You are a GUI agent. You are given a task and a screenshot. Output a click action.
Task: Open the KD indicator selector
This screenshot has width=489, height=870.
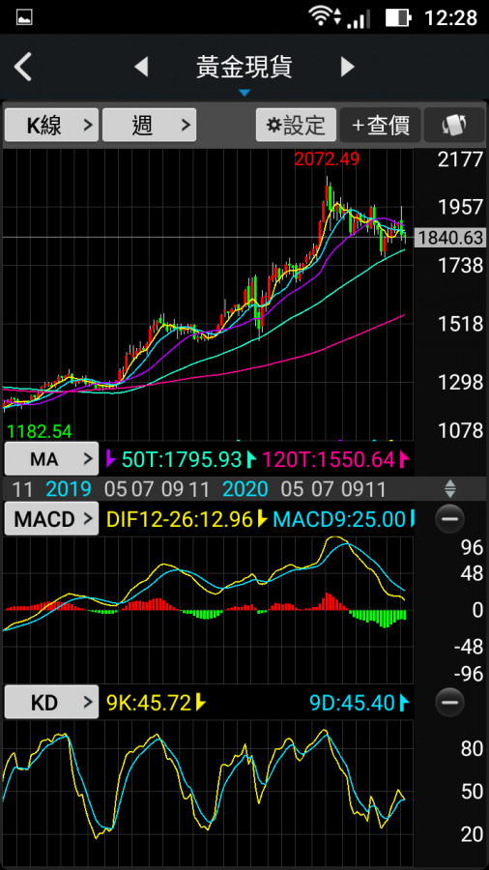coord(51,703)
